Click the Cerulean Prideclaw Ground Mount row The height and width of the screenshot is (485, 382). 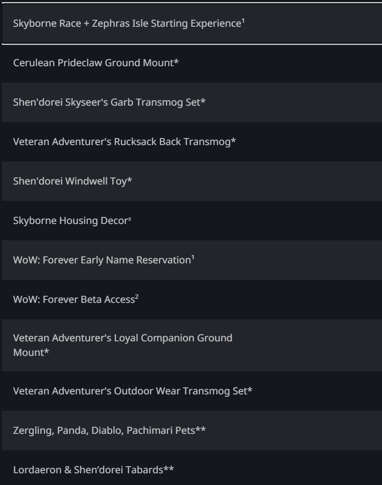(x=192, y=63)
